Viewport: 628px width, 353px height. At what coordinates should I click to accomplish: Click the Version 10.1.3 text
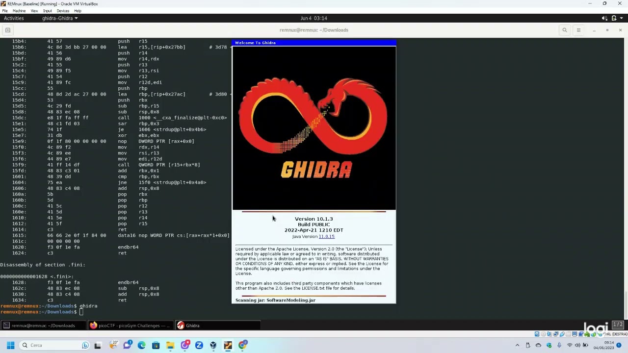point(314,219)
